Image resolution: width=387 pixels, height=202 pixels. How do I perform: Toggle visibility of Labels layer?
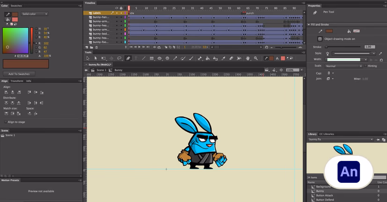tap(117, 13)
